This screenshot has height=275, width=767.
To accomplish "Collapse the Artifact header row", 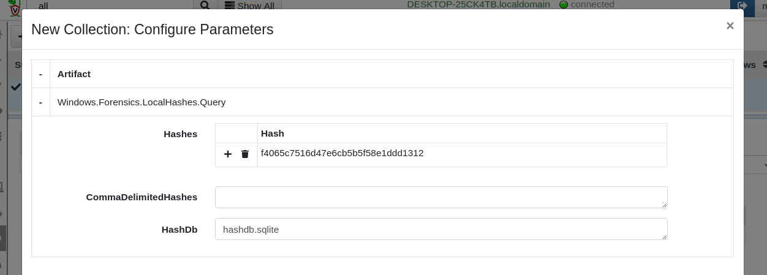I will (x=40, y=74).
